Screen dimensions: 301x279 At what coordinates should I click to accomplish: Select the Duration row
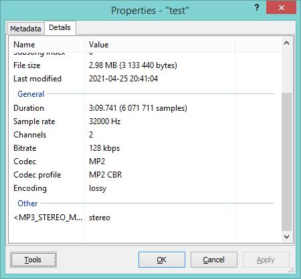[145, 108]
